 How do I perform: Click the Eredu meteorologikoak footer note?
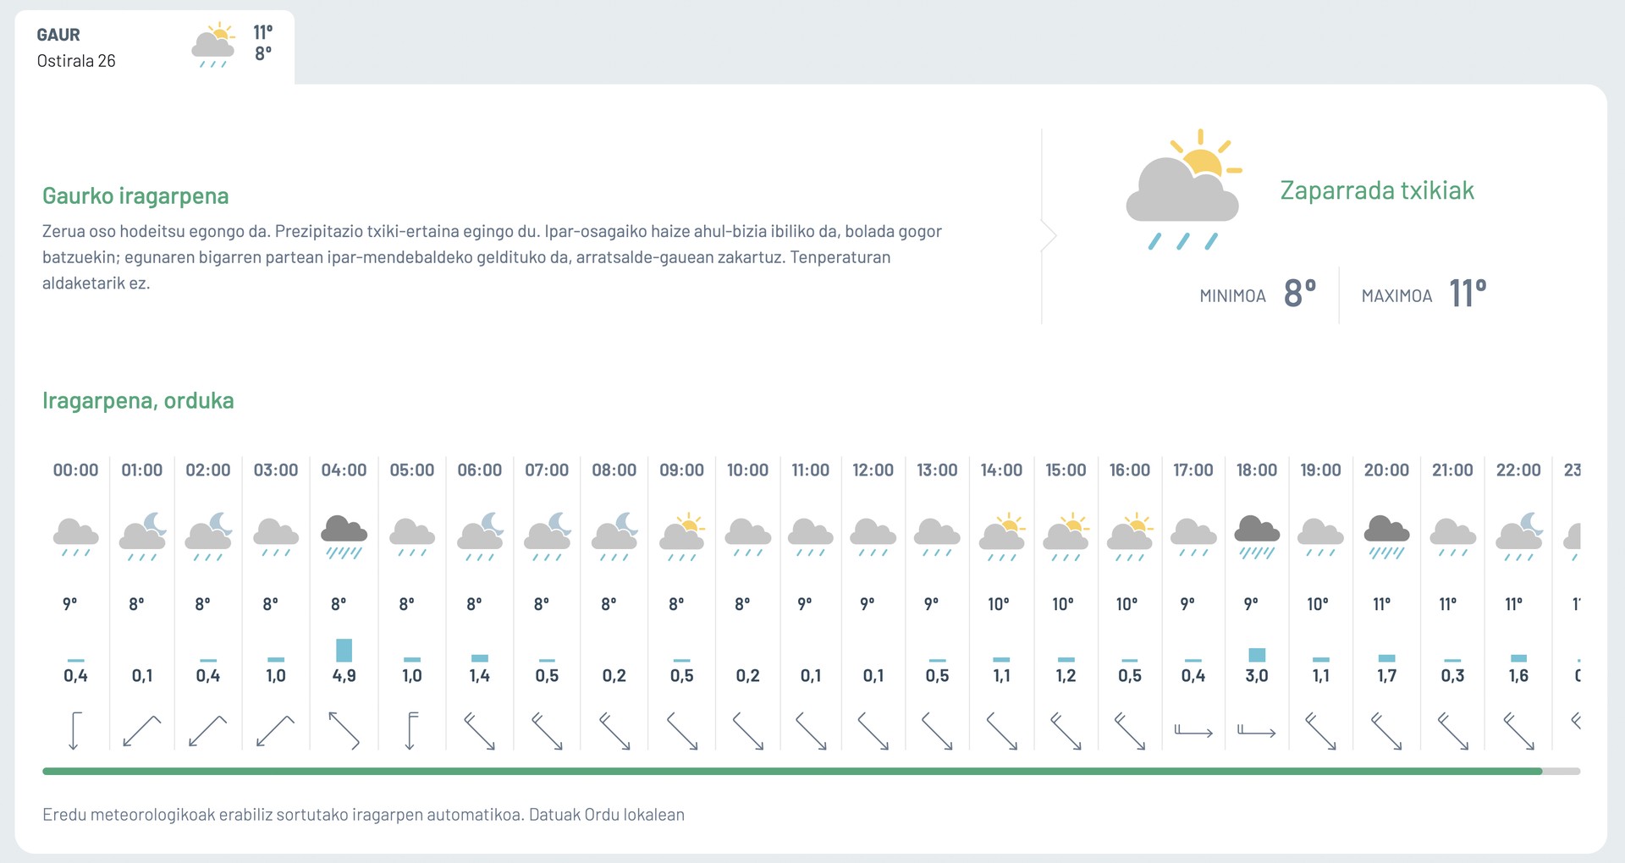click(363, 815)
